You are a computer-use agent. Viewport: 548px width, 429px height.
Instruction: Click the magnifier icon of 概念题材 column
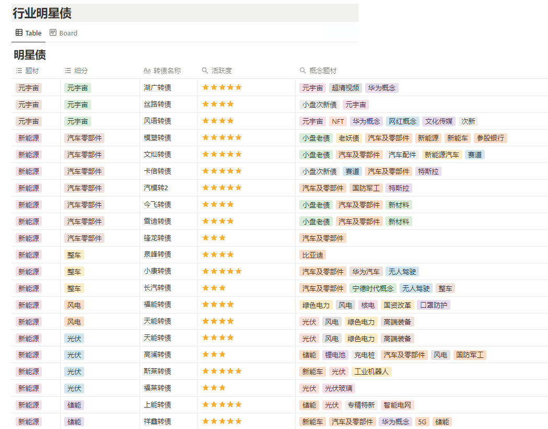tap(303, 71)
